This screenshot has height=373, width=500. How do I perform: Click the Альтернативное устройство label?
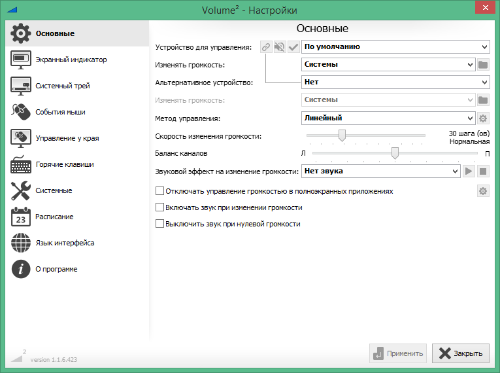(204, 82)
